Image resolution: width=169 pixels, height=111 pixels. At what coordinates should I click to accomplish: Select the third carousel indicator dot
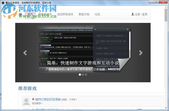86,74
